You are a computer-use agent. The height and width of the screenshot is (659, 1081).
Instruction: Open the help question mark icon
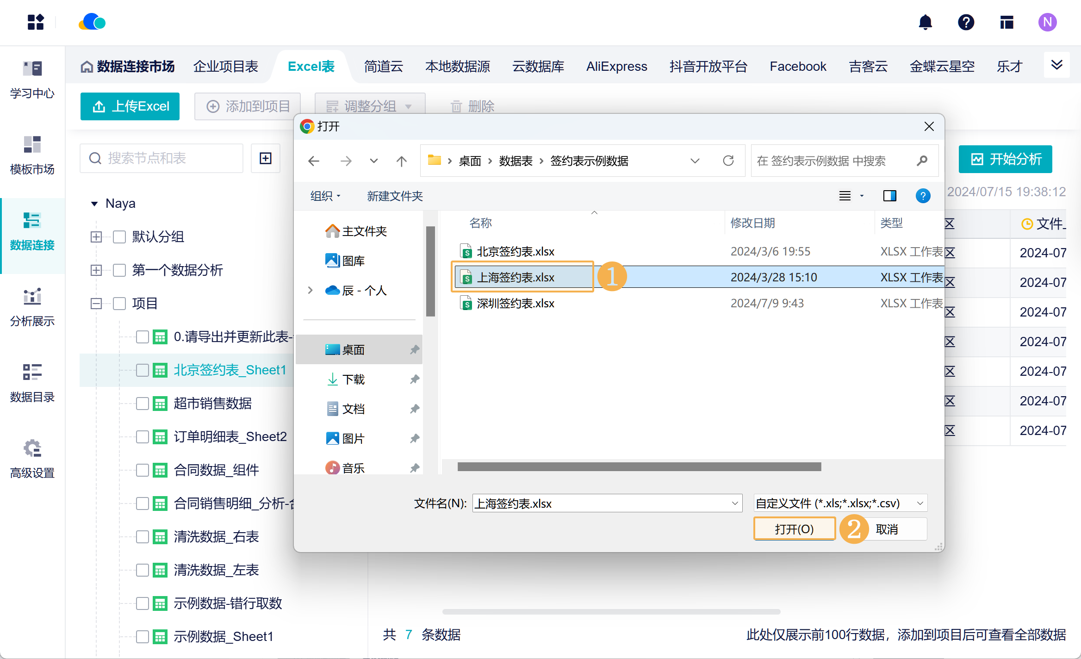coord(966,22)
